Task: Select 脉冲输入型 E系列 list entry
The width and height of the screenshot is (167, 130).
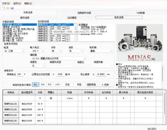Action: [19, 40]
